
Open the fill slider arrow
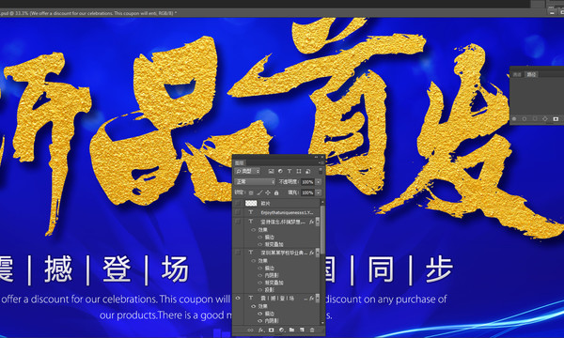pos(319,192)
